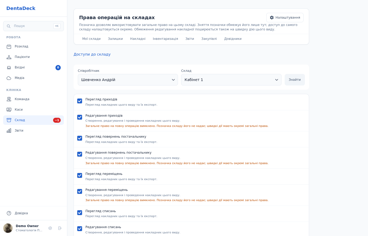Uncheck Перегляд приходів checkbox
The height and width of the screenshot is (236, 368).
80,101
